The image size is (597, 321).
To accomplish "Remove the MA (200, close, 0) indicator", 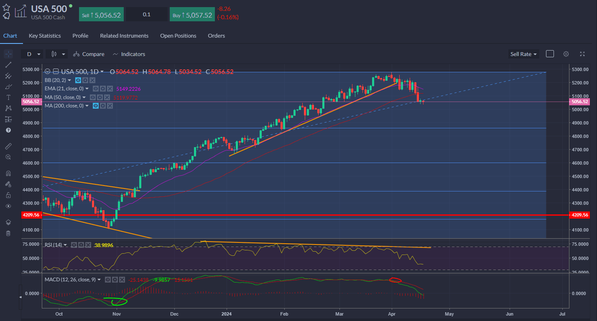I will 110,106.
